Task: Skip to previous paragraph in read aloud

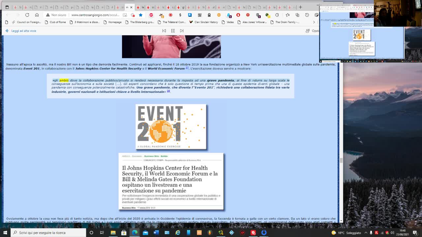Action: point(164,31)
